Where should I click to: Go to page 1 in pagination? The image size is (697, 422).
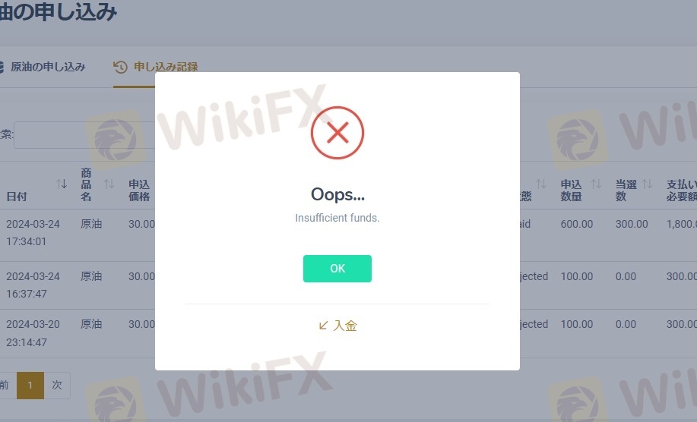point(30,385)
